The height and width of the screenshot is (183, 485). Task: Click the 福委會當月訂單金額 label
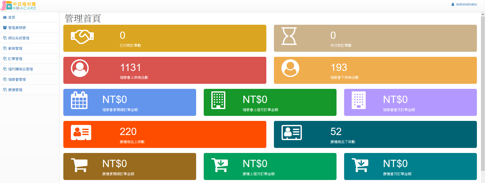point(399,110)
